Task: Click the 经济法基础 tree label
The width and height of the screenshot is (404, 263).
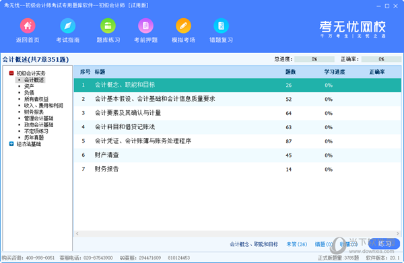Action: (28, 144)
